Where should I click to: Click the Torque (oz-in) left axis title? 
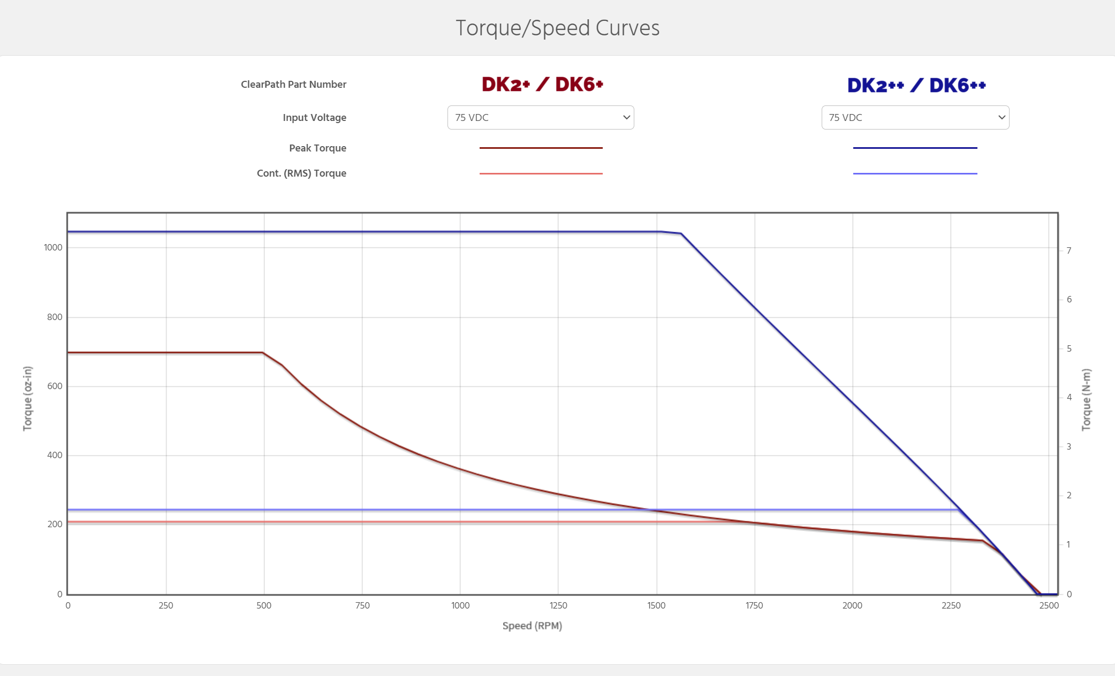tap(27, 398)
